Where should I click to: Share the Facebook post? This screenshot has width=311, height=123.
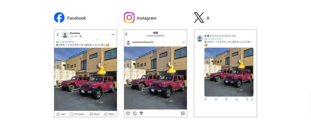(x=109, y=114)
